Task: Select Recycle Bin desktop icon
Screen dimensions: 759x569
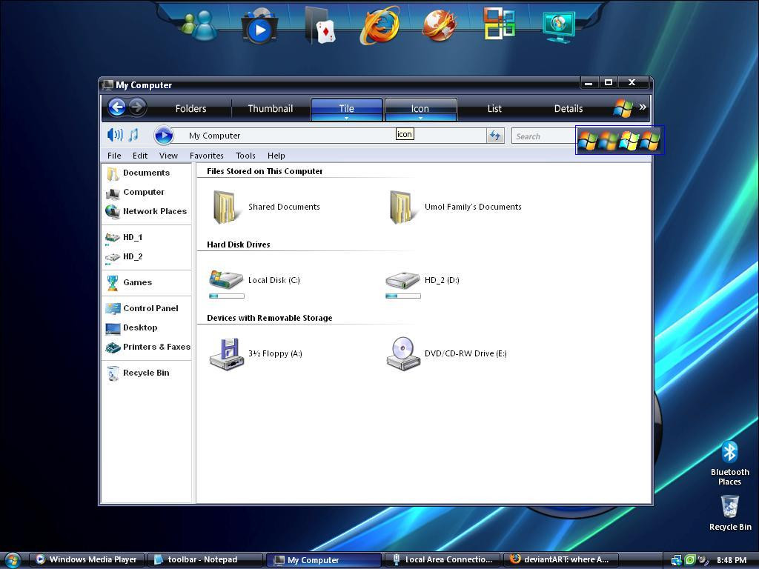Action: [x=730, y=513]
